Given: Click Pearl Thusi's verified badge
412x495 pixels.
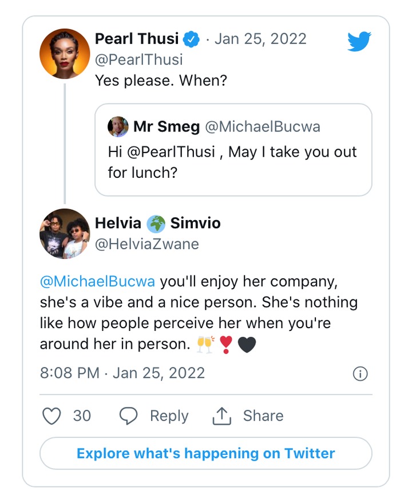Looking at the screenshot, I should pos(192,39).
